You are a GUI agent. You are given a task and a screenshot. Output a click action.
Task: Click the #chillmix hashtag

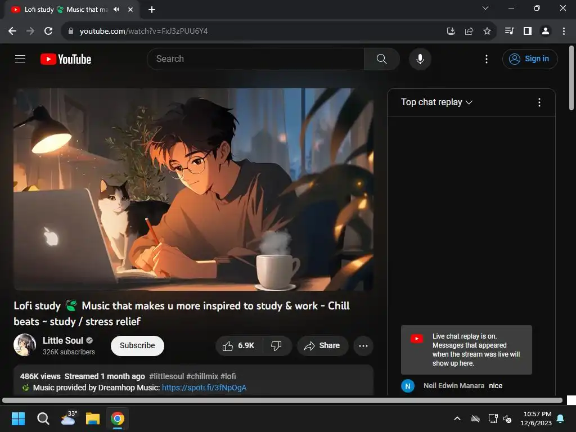(202, 376)
